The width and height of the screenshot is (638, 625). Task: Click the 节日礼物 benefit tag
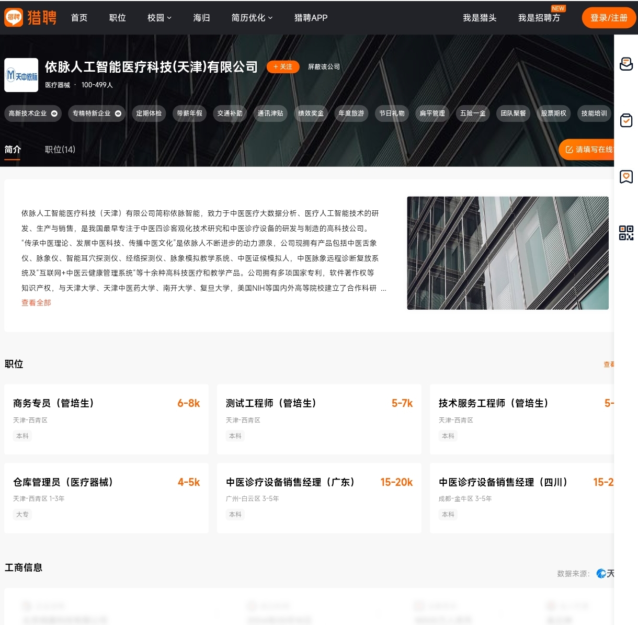(392, 113)
